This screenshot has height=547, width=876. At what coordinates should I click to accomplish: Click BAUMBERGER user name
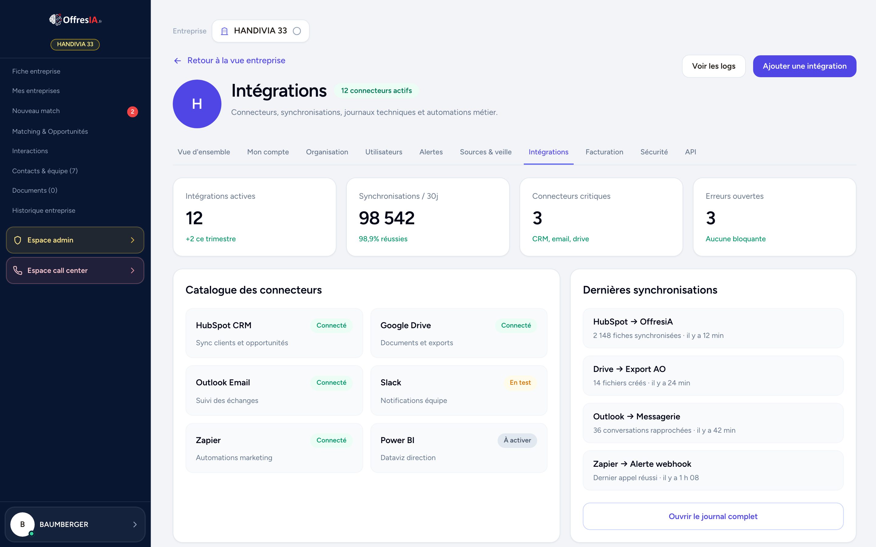(64, 525)
